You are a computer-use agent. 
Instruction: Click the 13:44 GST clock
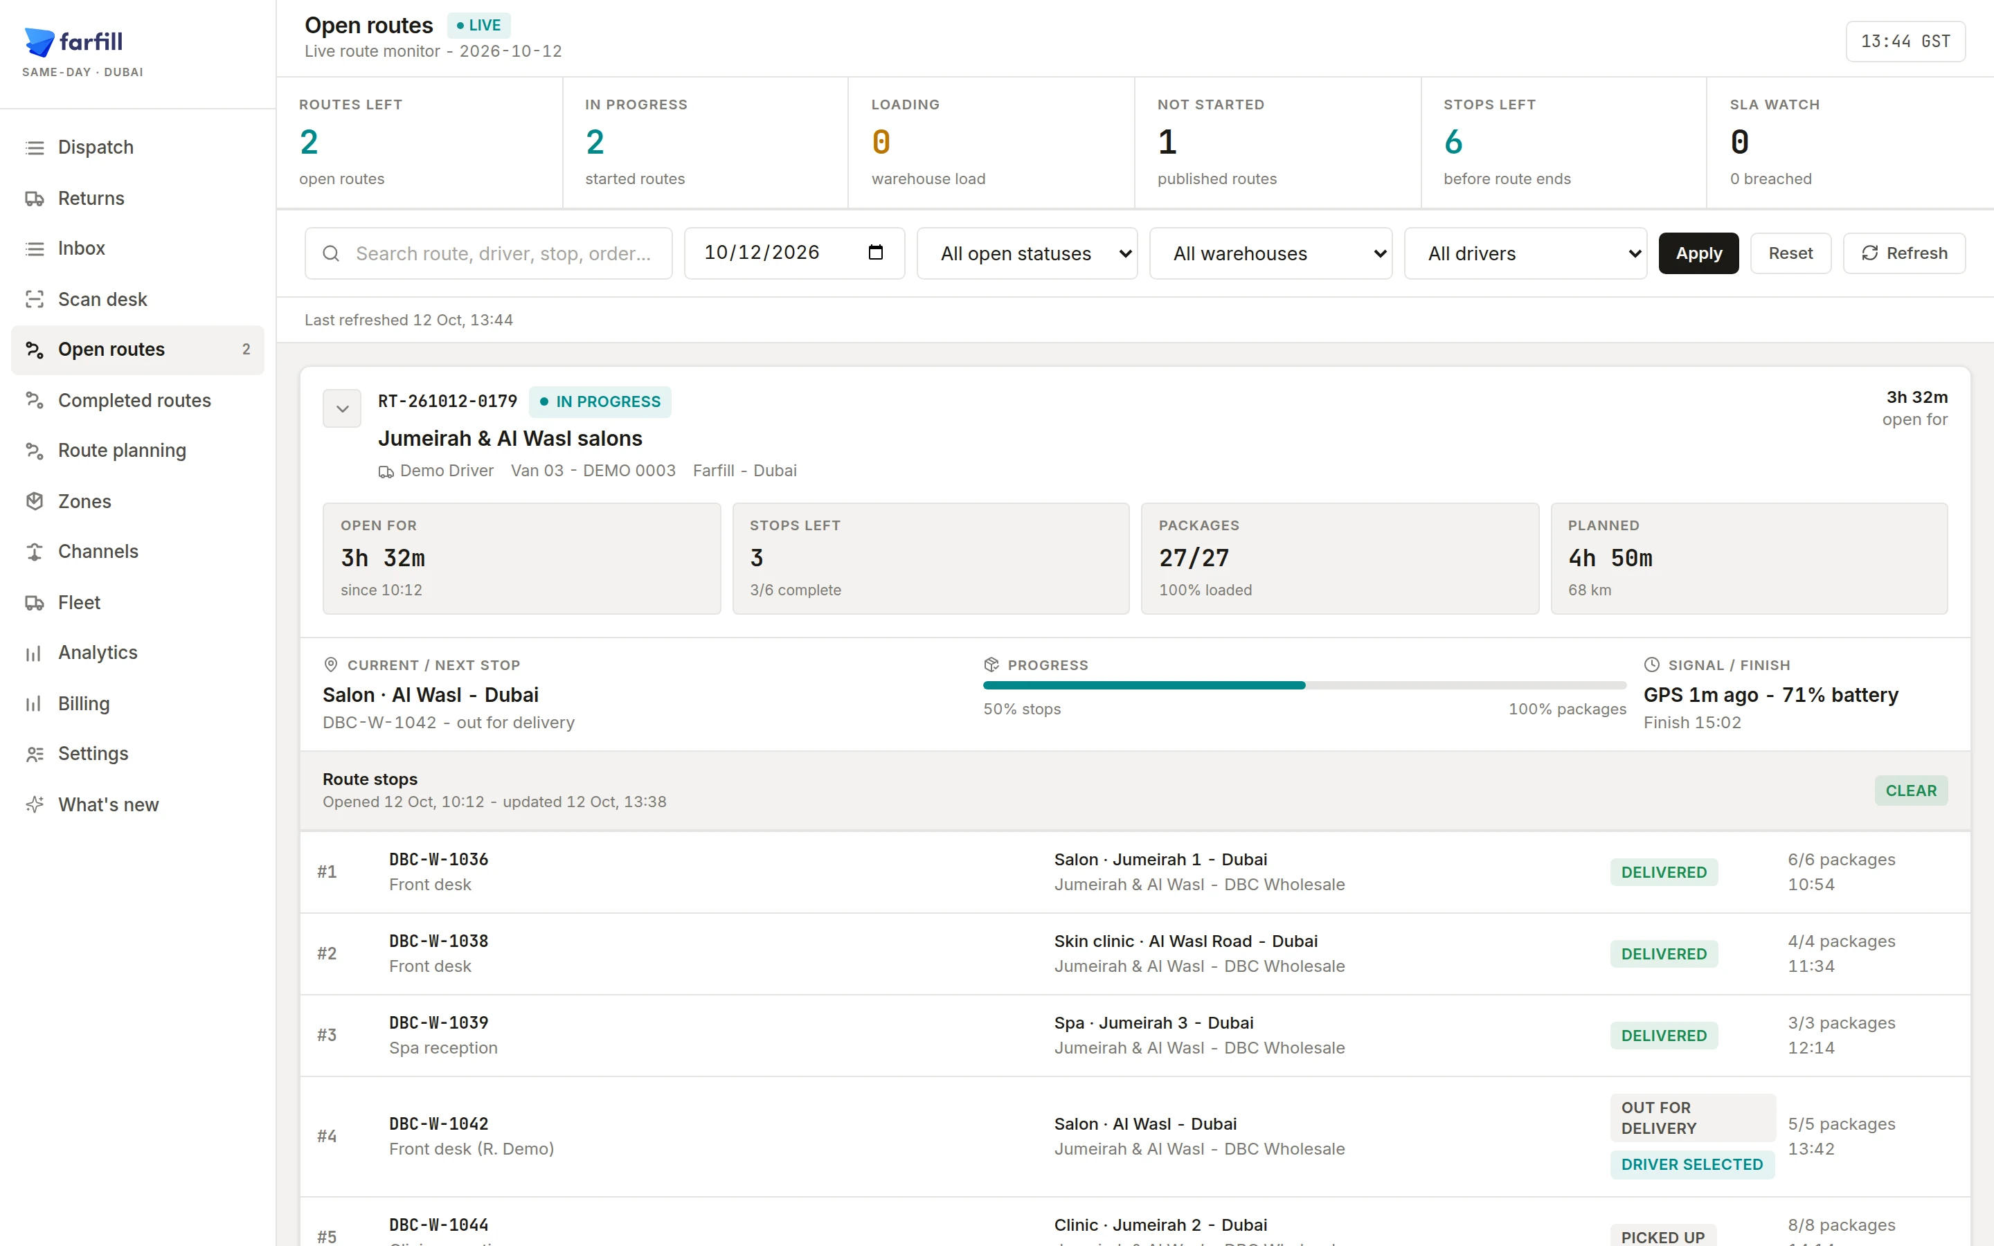point(1905,42)
